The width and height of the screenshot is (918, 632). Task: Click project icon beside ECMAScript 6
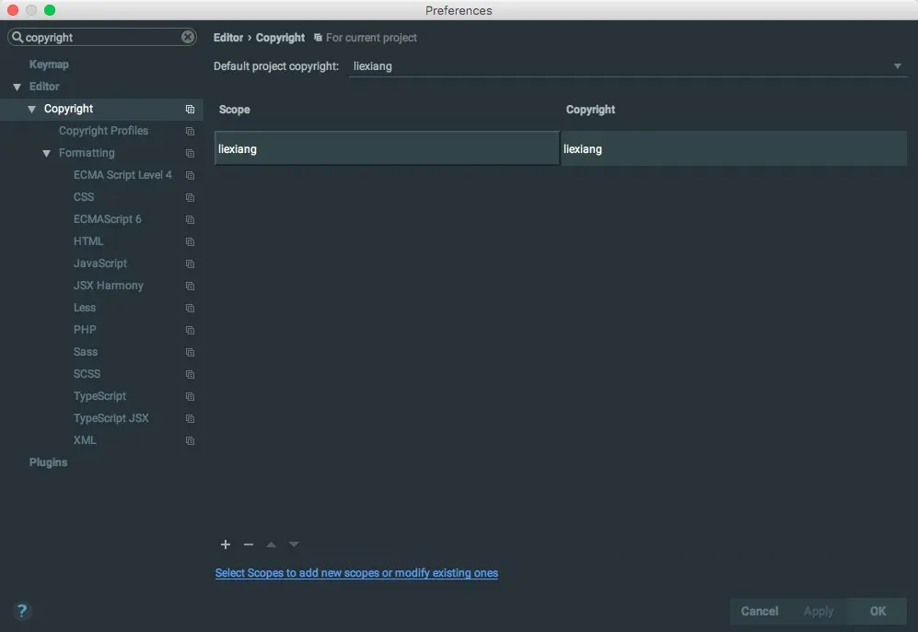[190, 219]
